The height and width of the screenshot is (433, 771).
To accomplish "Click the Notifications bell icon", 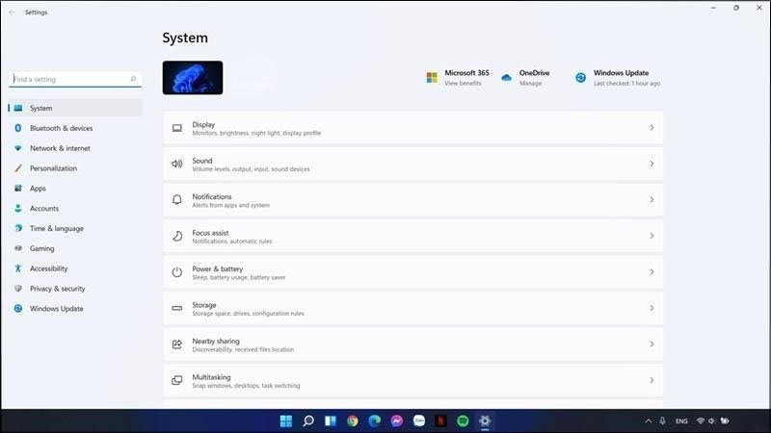I will click(176, 200).
